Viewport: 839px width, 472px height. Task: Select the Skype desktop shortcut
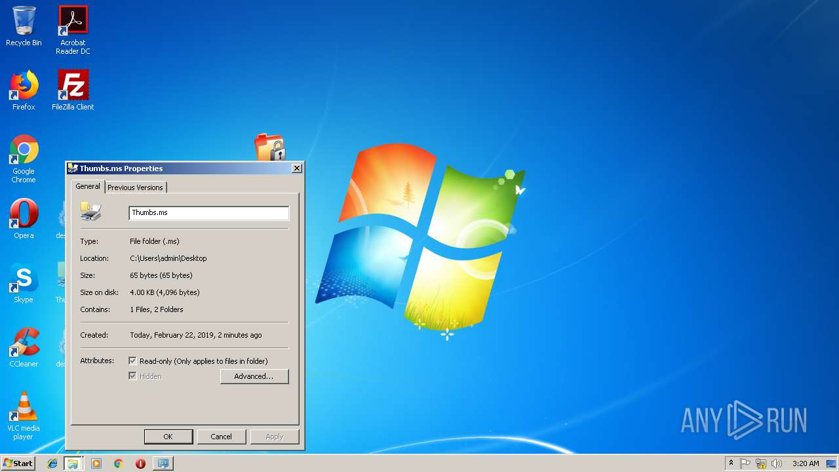pos(24,283)
